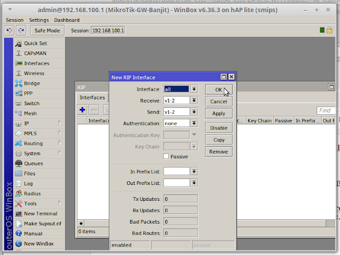This screenshot has width=340, height=255.
Task: Click the In Prefix List field
Action: click(x=176, y=172)
